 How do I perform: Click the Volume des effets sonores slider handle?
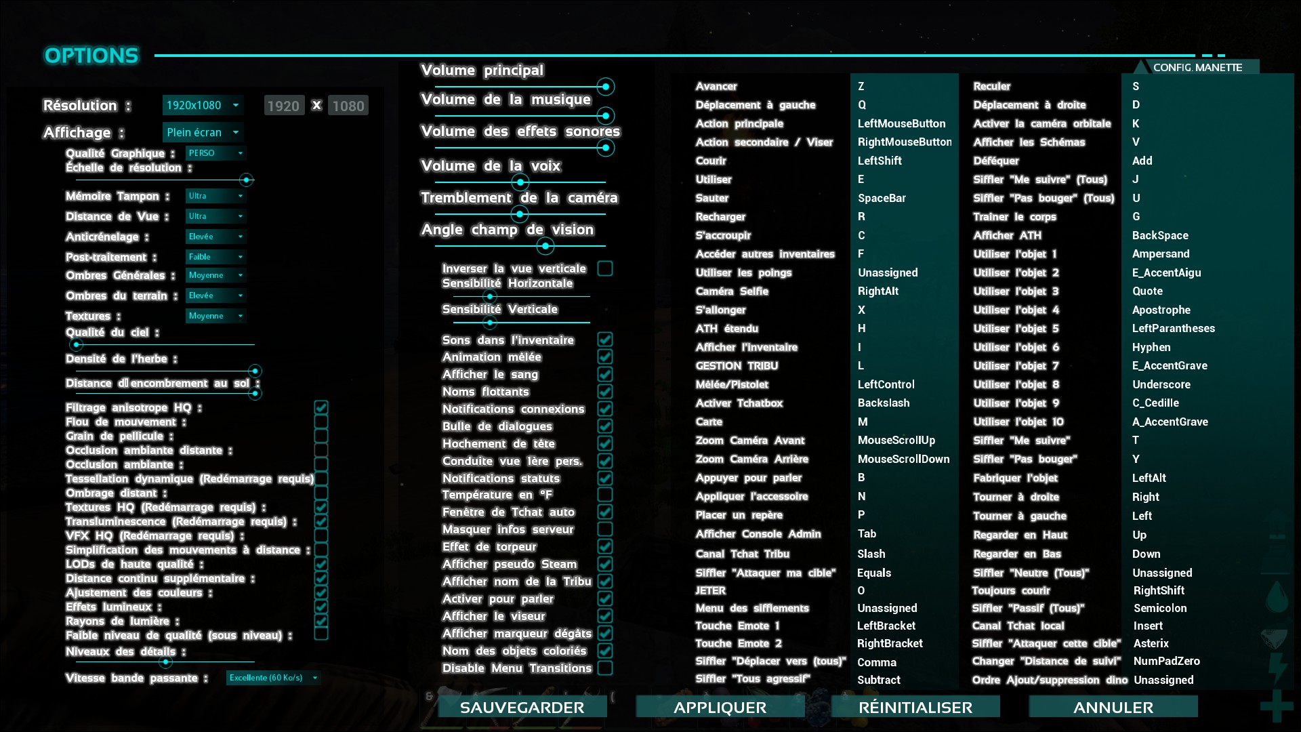[x=606, y=148]
